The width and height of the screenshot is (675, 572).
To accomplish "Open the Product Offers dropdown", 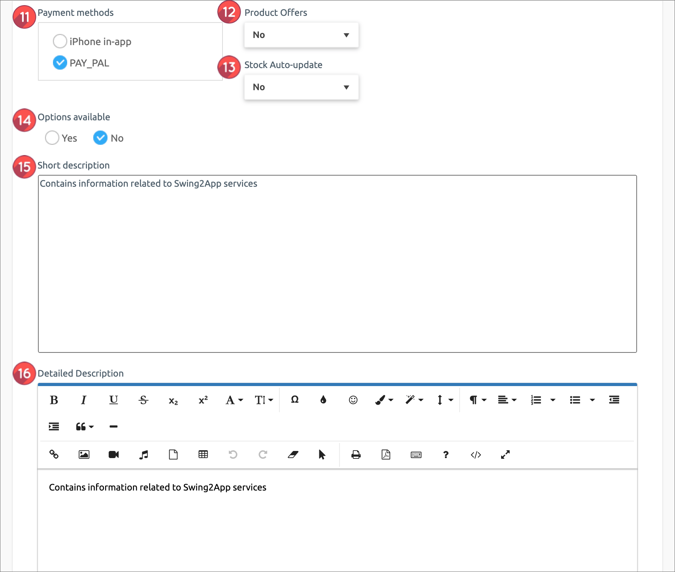I will [x=301, y=35].
